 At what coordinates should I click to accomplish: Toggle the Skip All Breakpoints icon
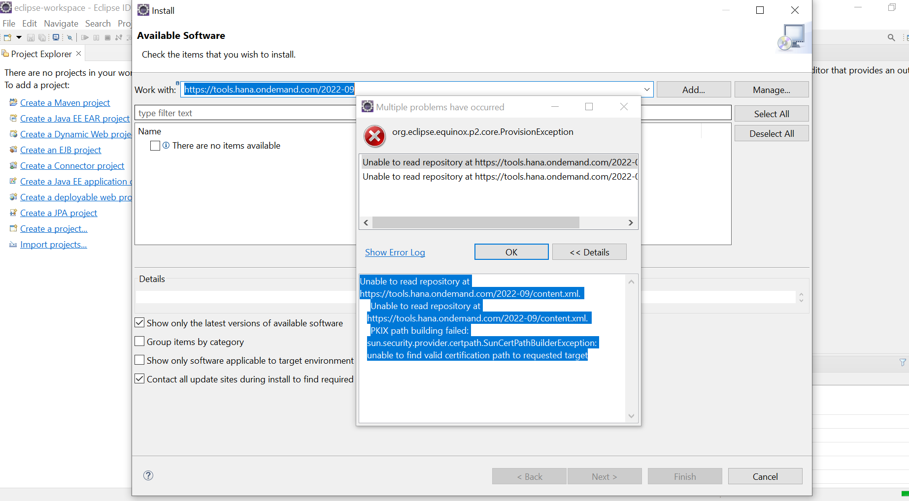coord(70,37)
